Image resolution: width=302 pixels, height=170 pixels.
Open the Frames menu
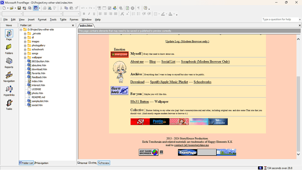(74, 19)
